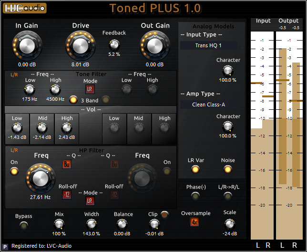Click the active Tone Filter Low Freq knob
The image size is (307, 252).
(30, 90)
